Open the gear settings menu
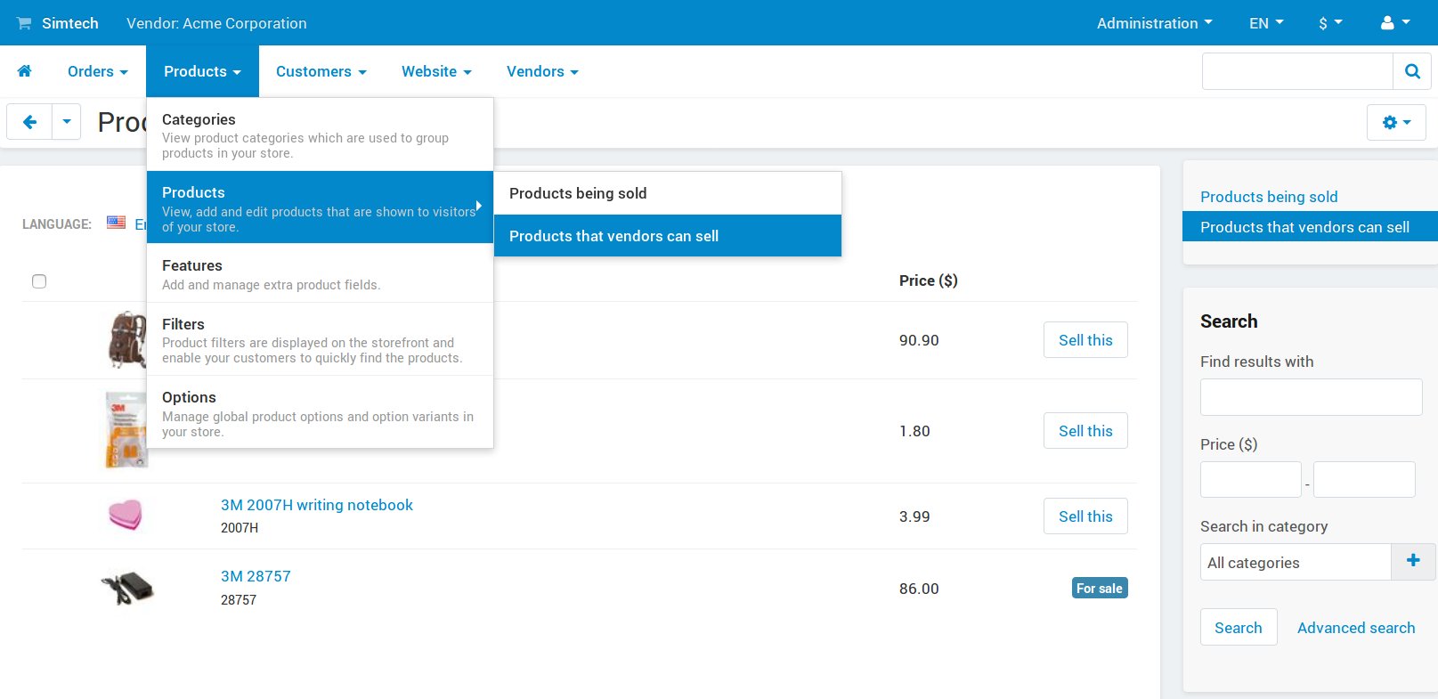Screen dimensions: 1438x699 point(1396,122)
